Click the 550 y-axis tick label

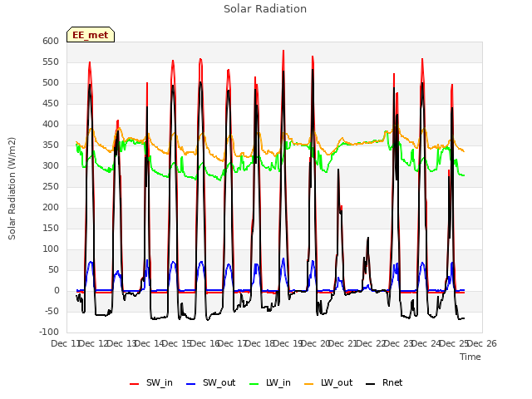[x=51, y=62]
